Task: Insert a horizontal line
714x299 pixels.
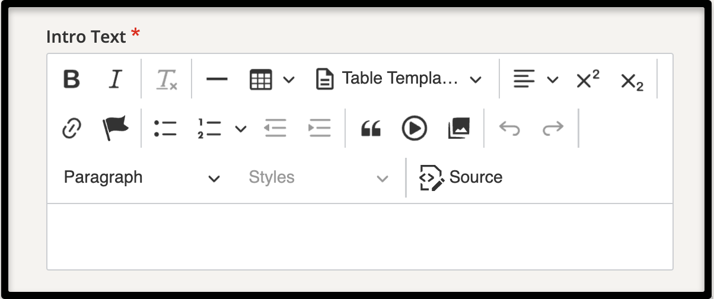Action: point(217,79)
